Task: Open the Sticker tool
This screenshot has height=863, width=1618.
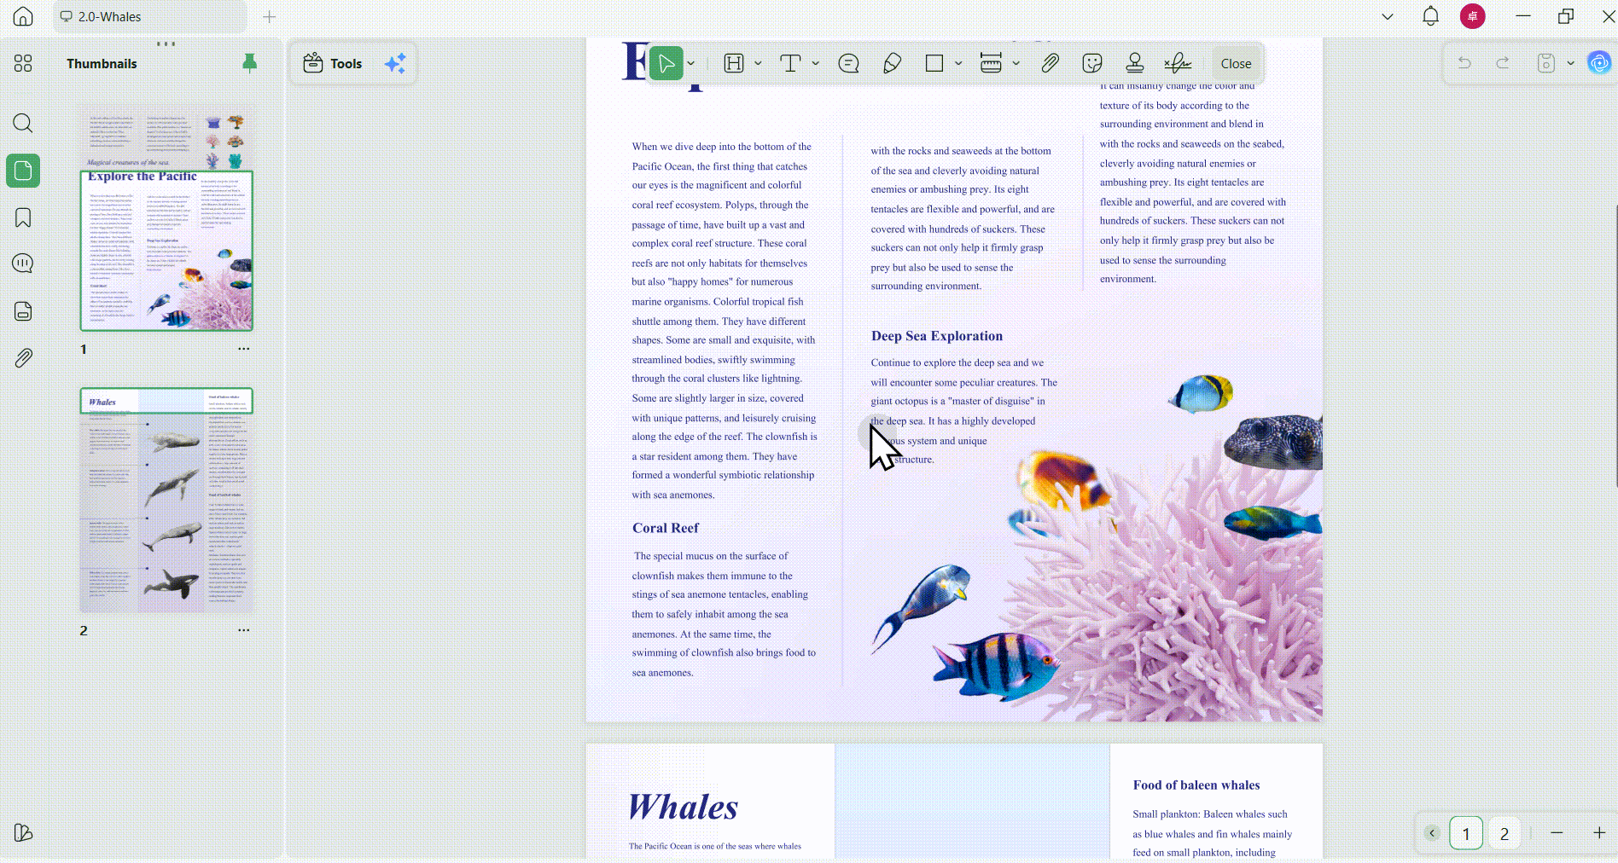Action: 1092,63
